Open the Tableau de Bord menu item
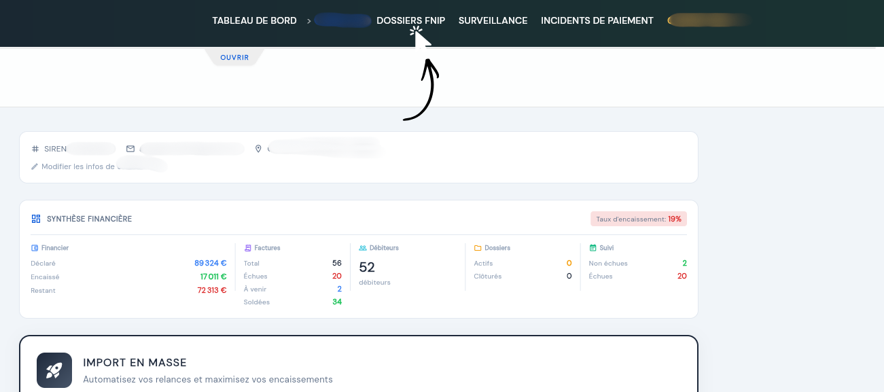884x392 pixels. pos(254,21)
